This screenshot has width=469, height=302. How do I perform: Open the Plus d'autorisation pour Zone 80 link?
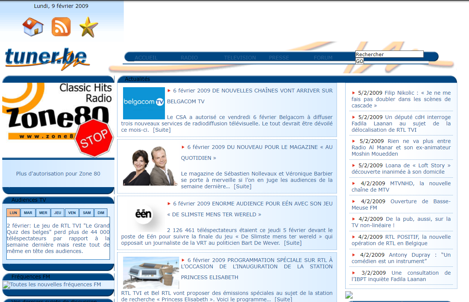[x=58, y=174]
